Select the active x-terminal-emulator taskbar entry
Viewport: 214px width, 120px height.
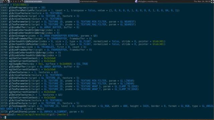(x=52, y=1)
